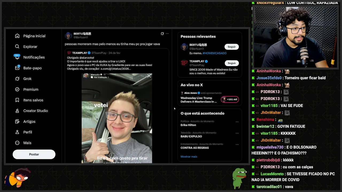Click the alanzoka name in the story header
The width and height of the screenshot is (342, 192).
click(95, 75)
